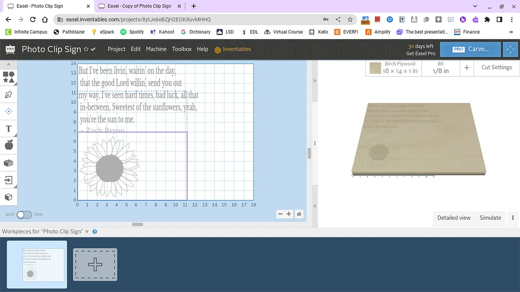The width and height of the screenshot is (520, 292).
Task: Select the Shapes tool in left sidebar
Action: (x=9, y=77)
